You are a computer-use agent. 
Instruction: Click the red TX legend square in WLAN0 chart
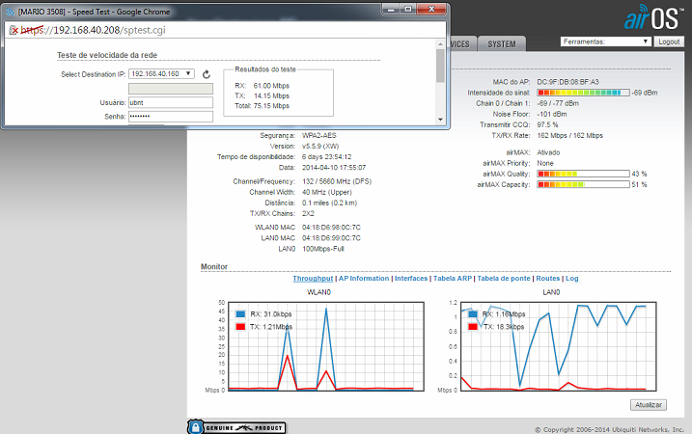[x=240, y=328]
